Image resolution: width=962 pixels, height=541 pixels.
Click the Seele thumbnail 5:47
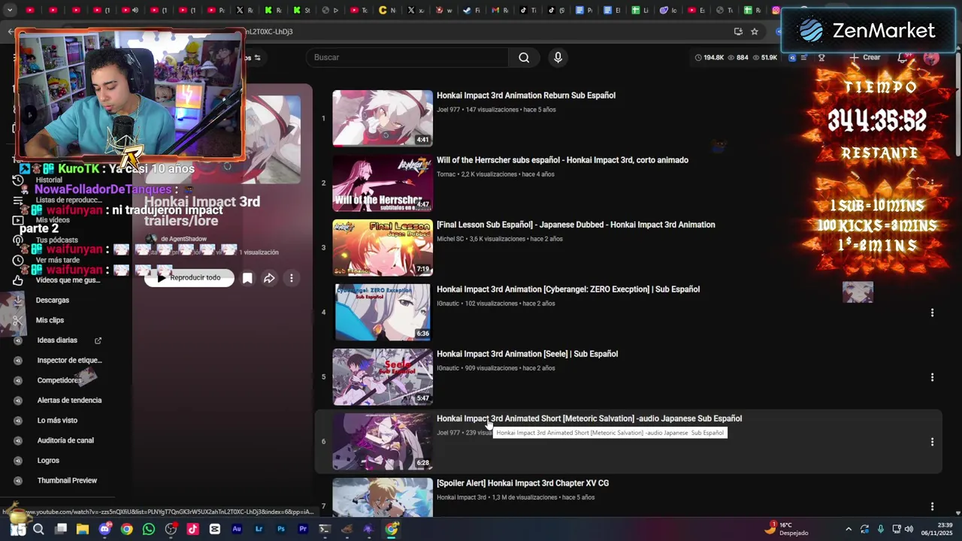point(383,376)
